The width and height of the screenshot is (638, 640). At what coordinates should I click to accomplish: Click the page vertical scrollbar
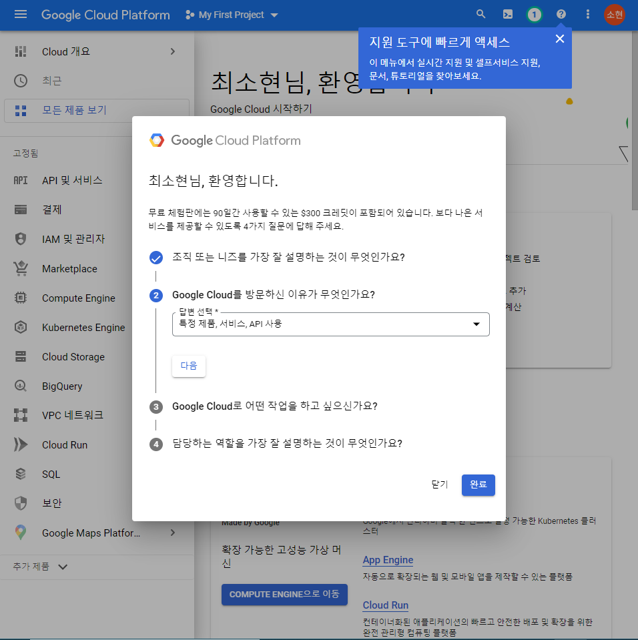tap(635, 122)
